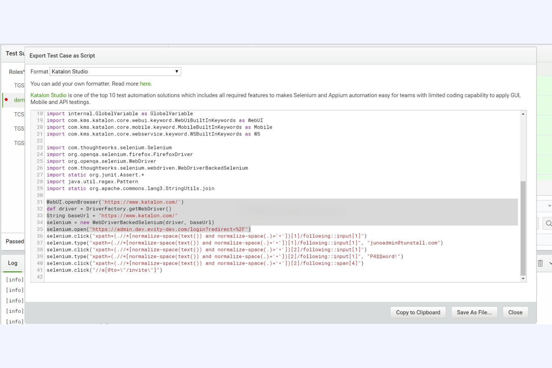This screenshot has height=368, width=552.
Task: Click code line 41 with invite xpath
Action: click(104, 270)
